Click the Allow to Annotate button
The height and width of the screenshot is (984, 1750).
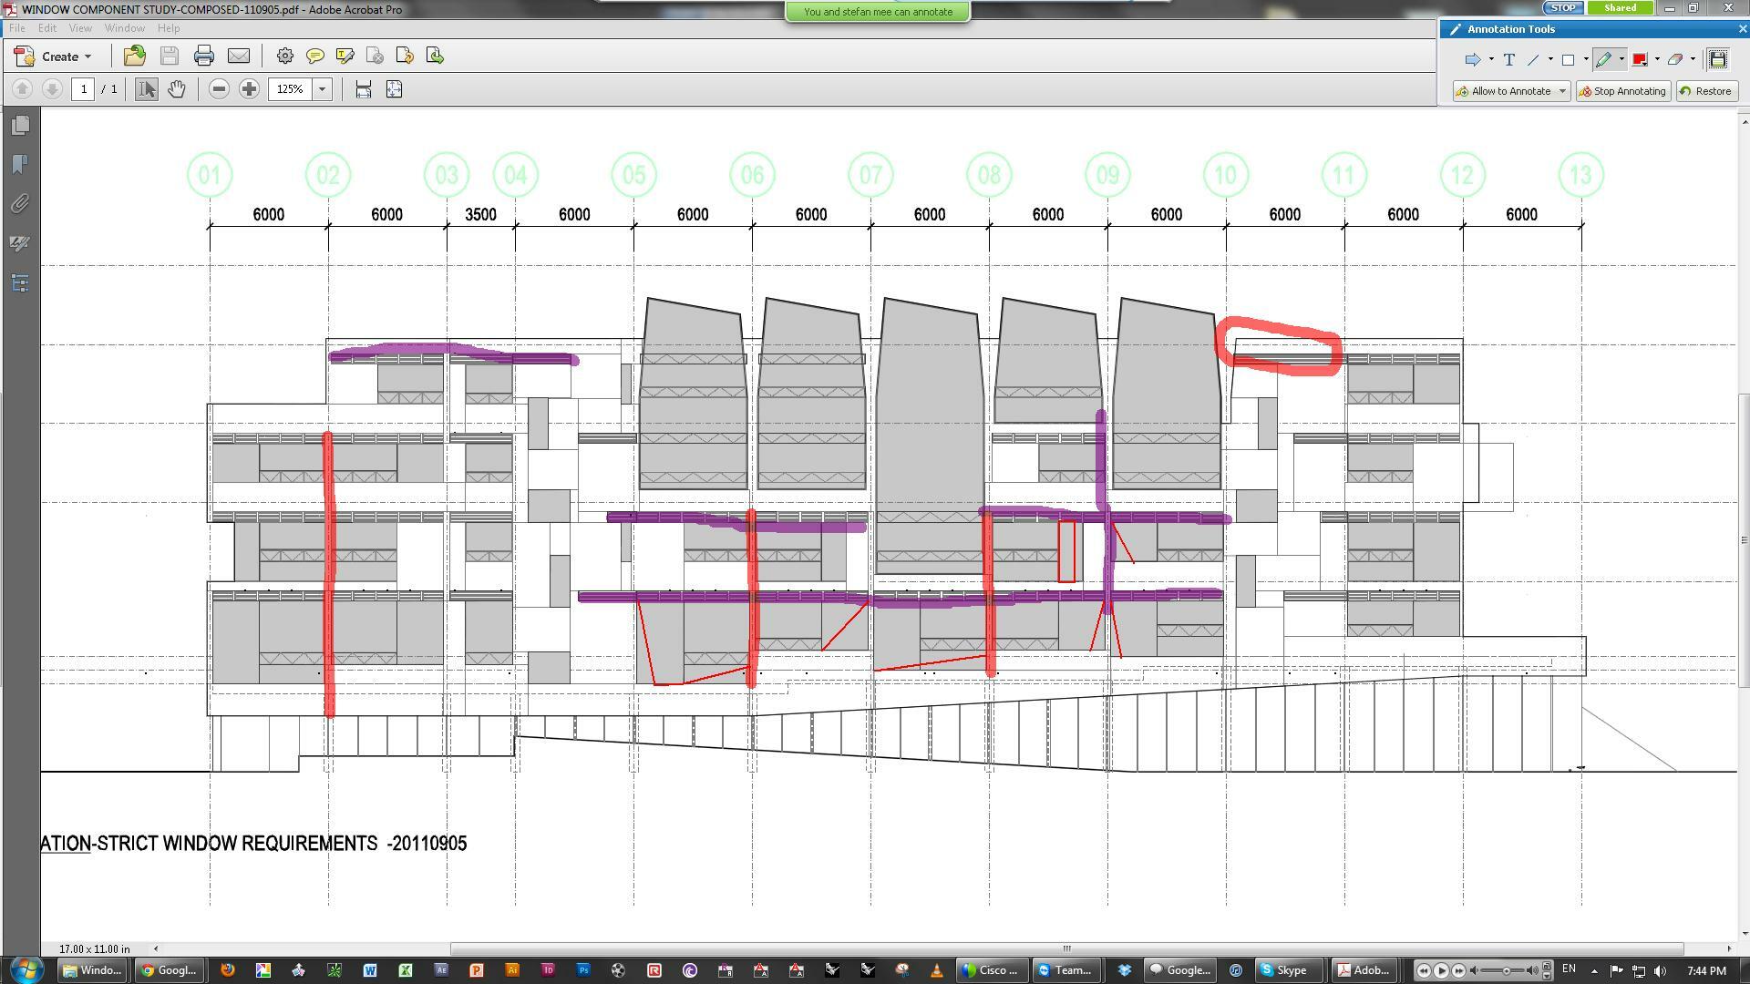(x=1511, y=91)
